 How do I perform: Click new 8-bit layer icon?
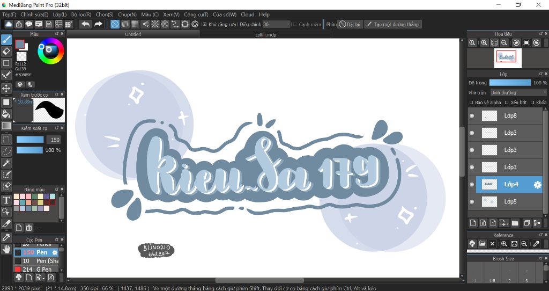[483, 223]
